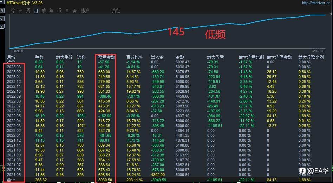The image size is (333, 183).
Task: Select the 月 monthly tab
Action: tap(36, 10)
